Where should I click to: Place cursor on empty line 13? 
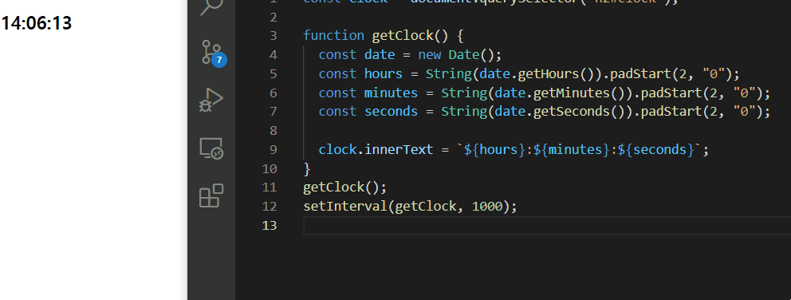tap(547, 226)
